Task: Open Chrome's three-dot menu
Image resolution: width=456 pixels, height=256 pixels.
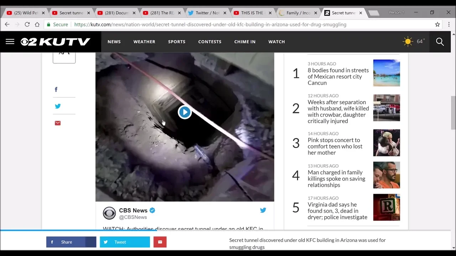Action: (x=449, y=25)
